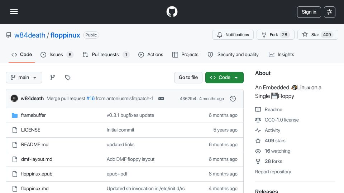Open 'Updated sh invocation in /etc/init.d/rc' commit
The width and height of the screenshot is (344, 193).
[146, 189]
